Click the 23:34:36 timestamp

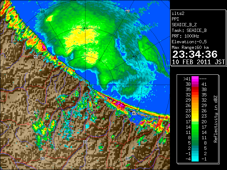pyautogui.click(x=195, y=54)
